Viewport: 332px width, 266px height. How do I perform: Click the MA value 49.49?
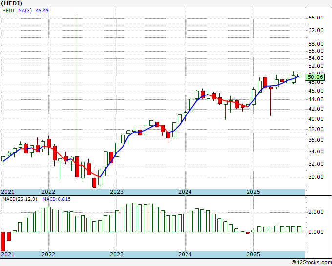(42, 10)
